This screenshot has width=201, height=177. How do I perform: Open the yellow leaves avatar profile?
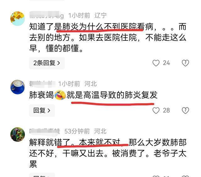tap(18, 19)
